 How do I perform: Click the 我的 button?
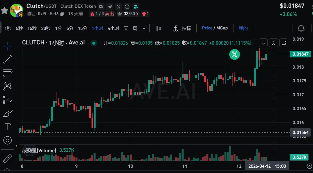pyautogui.click(x=243, y=28)
